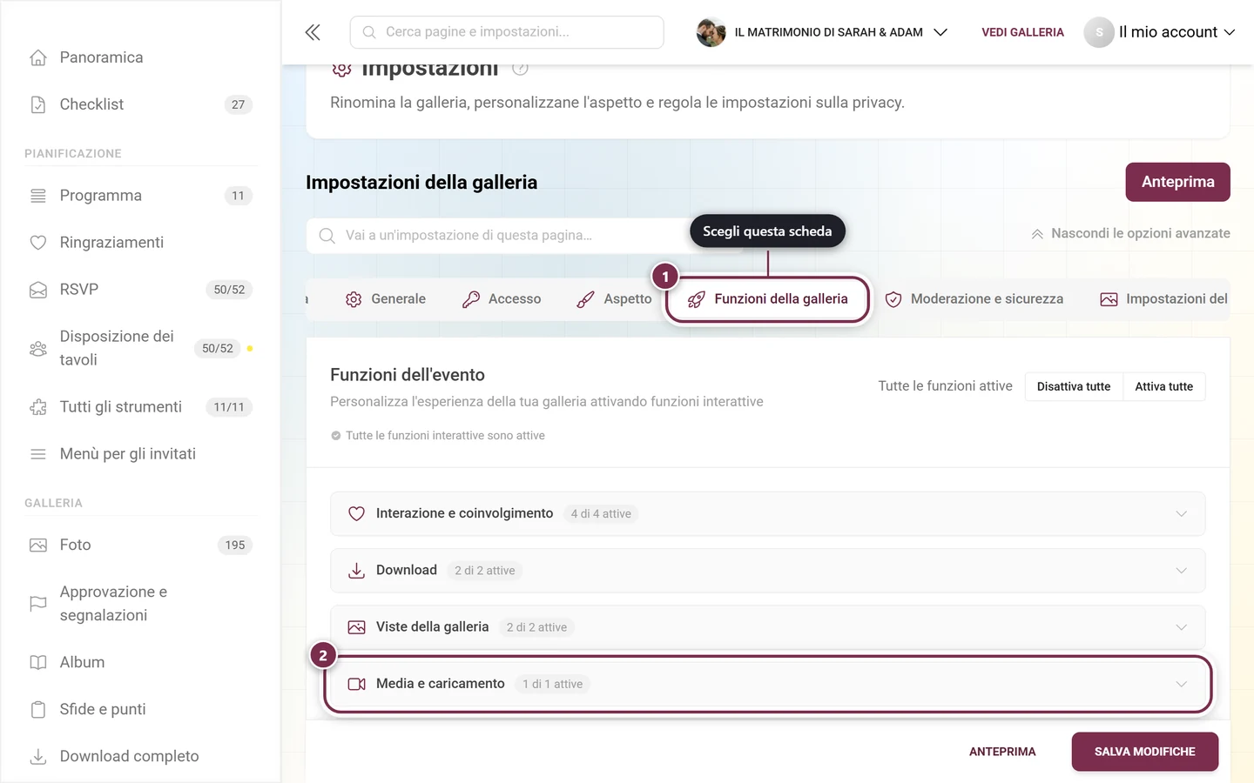Switch to the Generale tab
The width and height of the screenshot is (1254, 783).
tap(385, 299)
